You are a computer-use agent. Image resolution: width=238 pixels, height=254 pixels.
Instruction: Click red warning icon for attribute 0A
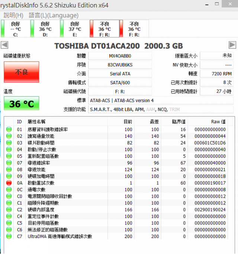pyautogui.click(x=9, y=183)
